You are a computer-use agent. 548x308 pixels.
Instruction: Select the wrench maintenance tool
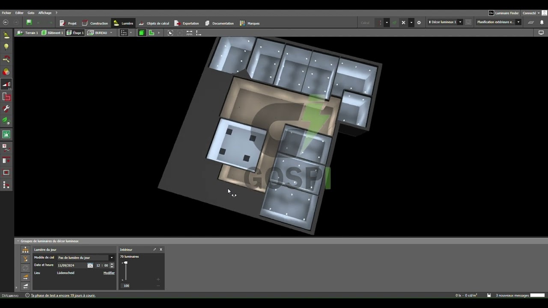tap(6, 109)
